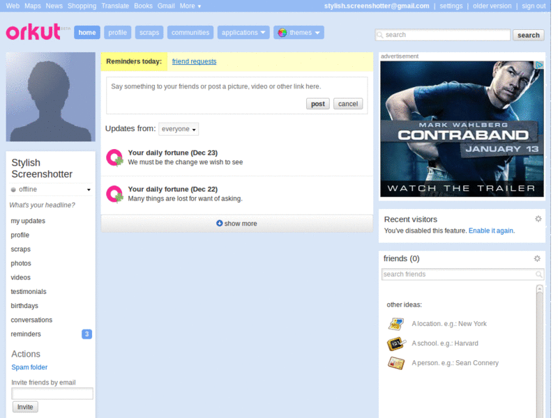The width and height of the screenshot is (558, 418).
Task: Click show more updates
Action: (x=236, y=224)
